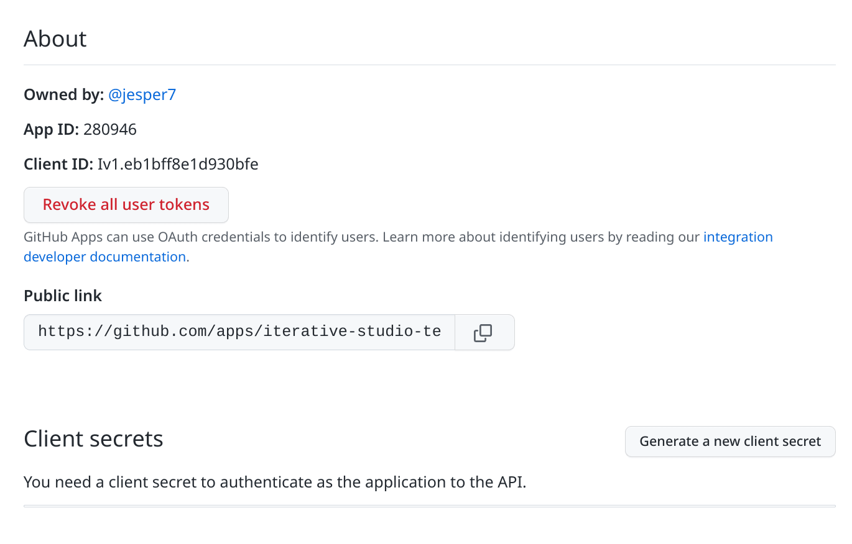Open the @jesper7 owner profile link

142,95
